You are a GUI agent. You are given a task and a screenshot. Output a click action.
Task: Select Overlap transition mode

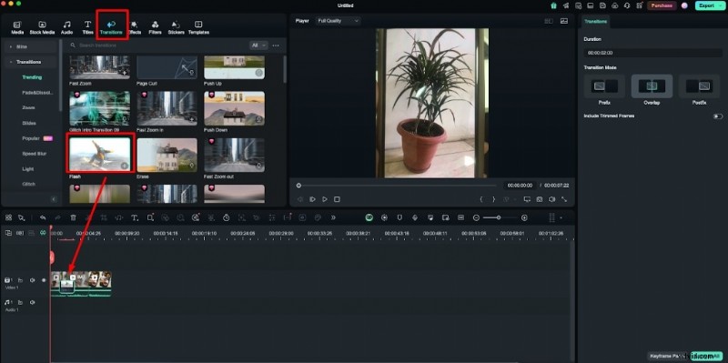652,86
